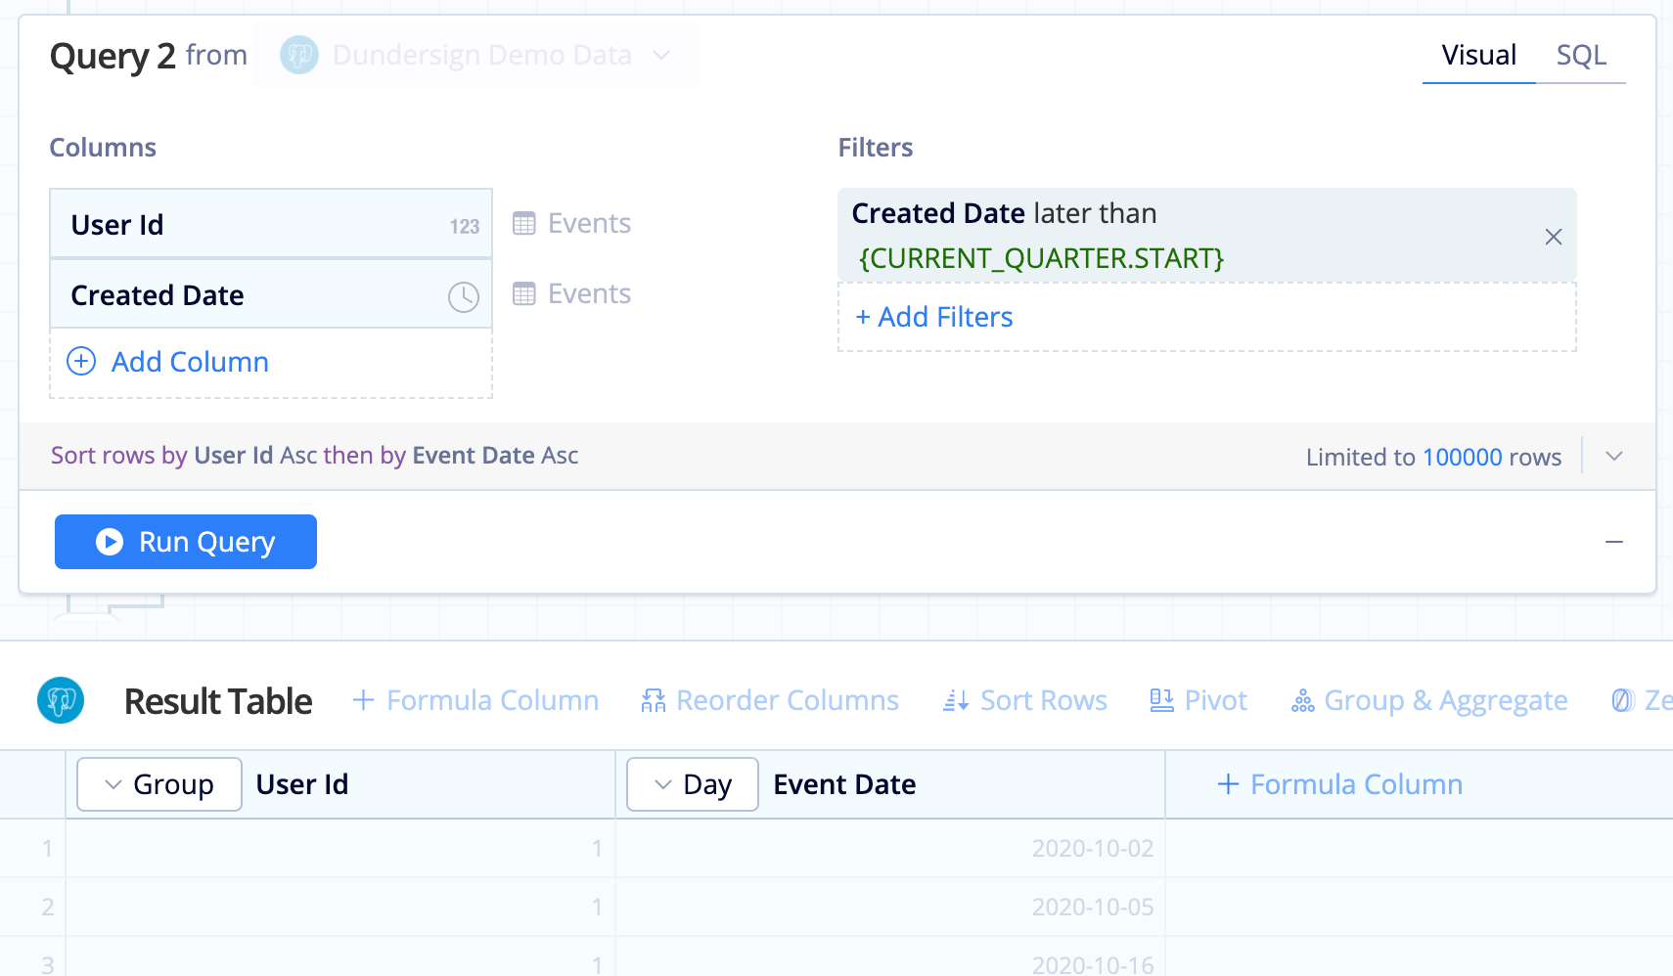
Task: Click {CURRENT_QUARTER.START} variable text
Action: (x=1041, y=258)
